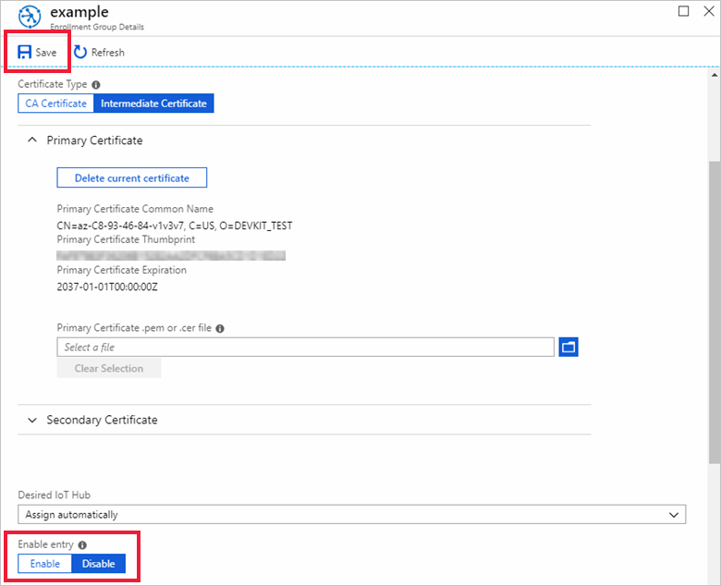Click the Select a file input field
This screenshot has width=721, height=586.
[x=305, y=347]
